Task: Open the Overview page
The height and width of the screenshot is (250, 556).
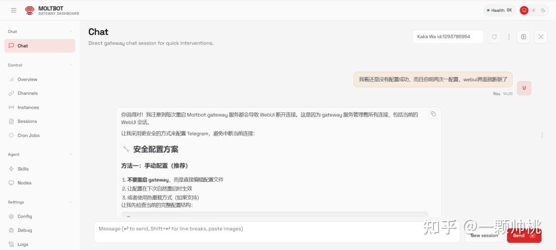Action: pos(40,79)
